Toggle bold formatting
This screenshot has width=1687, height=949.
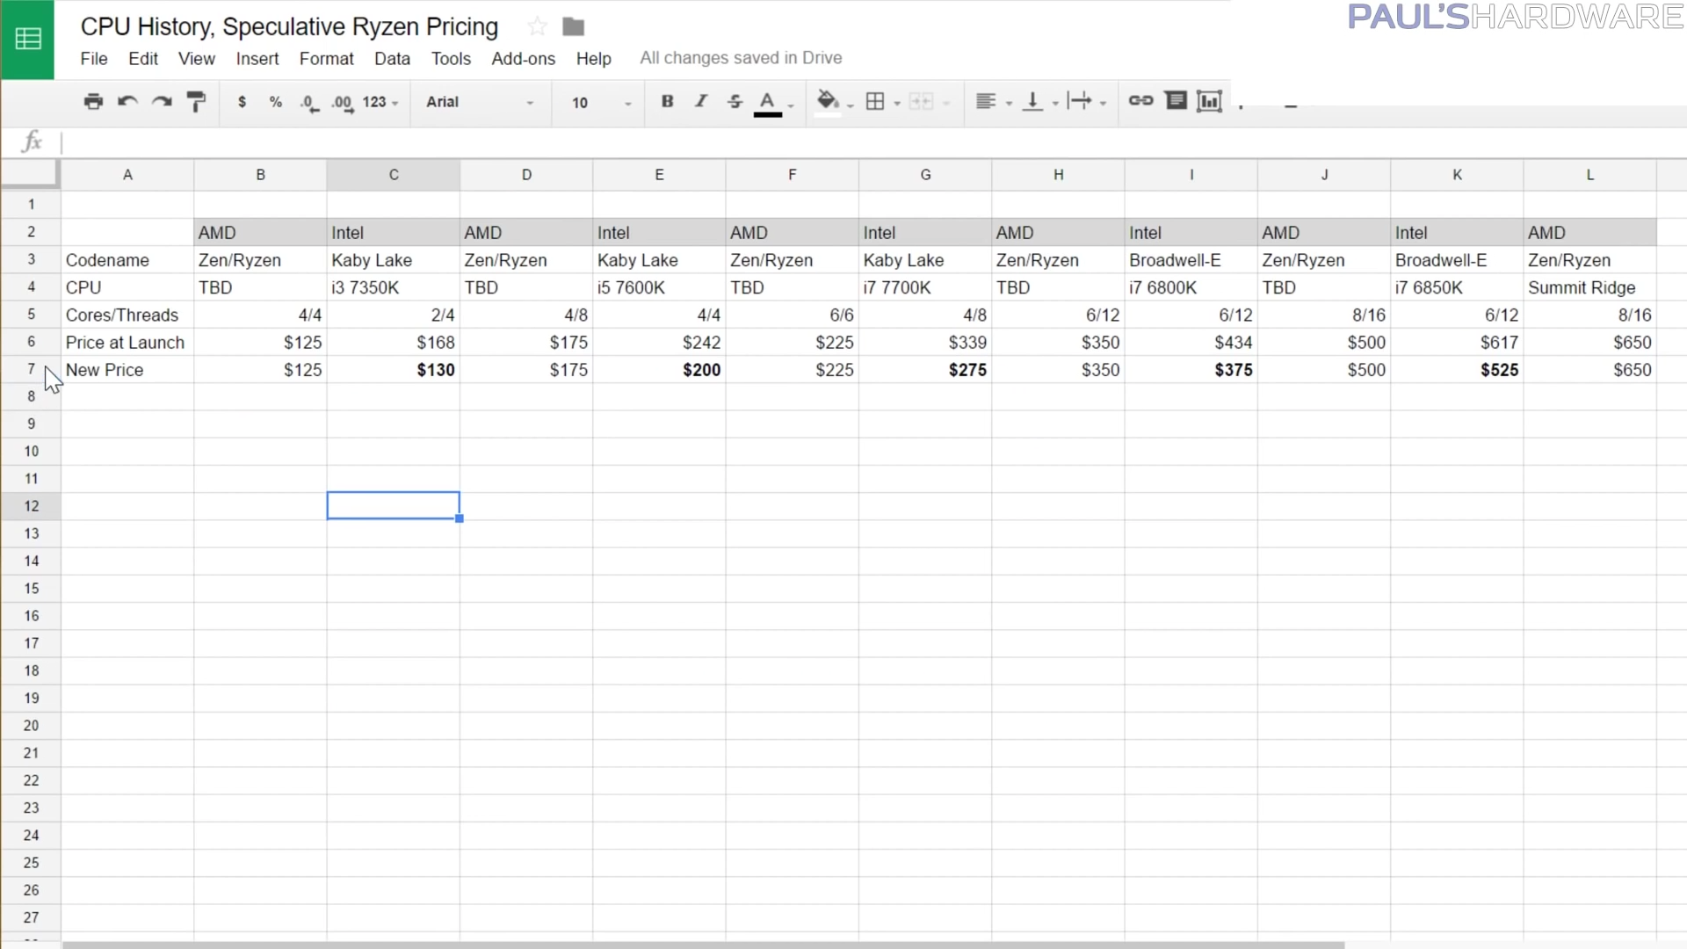click(667, 102)
